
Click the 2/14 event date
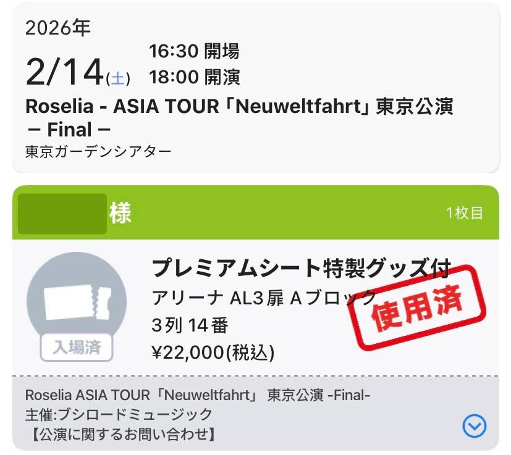pos(64,72)
